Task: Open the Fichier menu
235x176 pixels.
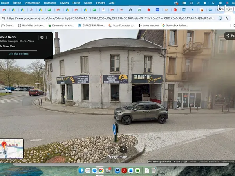Action: pyautogui.click(x=5, y=3)
